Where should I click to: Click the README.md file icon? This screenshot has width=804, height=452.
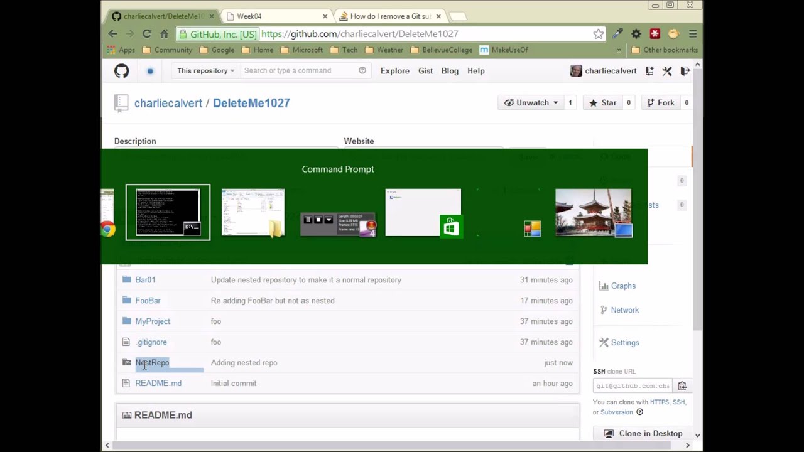pos(126,384)
